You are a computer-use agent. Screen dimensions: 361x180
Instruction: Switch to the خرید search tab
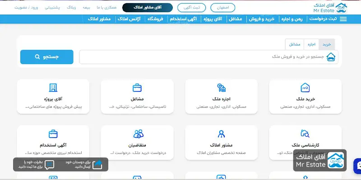pos(326,44)
